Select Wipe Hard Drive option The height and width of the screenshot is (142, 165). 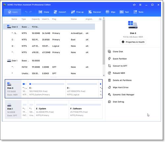tap(121, 88)
